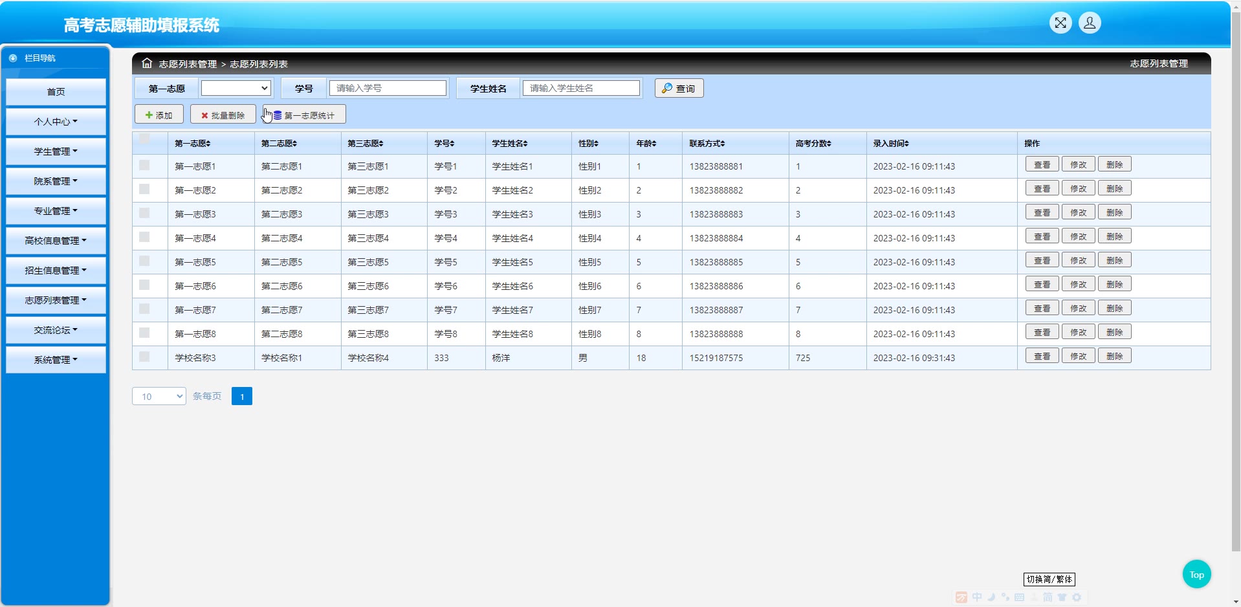Click the 查询 search button
1241x607 pixels.
point(679,88)
